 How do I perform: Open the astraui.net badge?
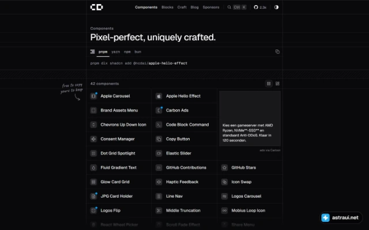[x=341, y=217]
